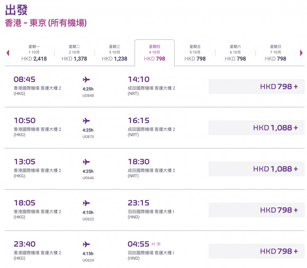Click the next week right arrow
This screenshot has width=307, height=268.
pyautogui.click(x=301, y=53)
